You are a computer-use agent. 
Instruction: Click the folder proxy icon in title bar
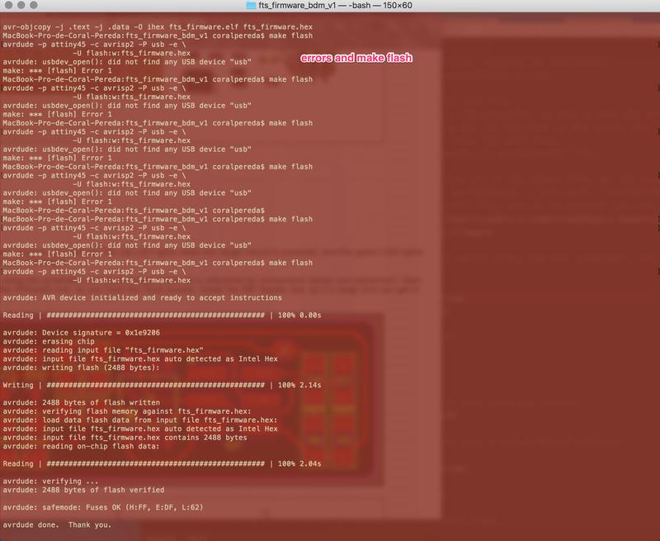tap(251, 6)
